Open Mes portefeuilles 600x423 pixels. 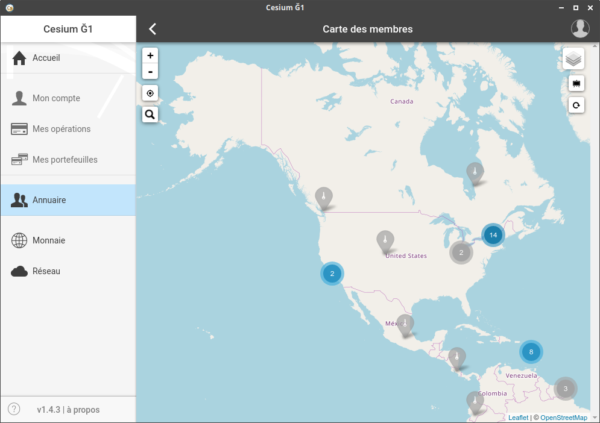point(68,160)
